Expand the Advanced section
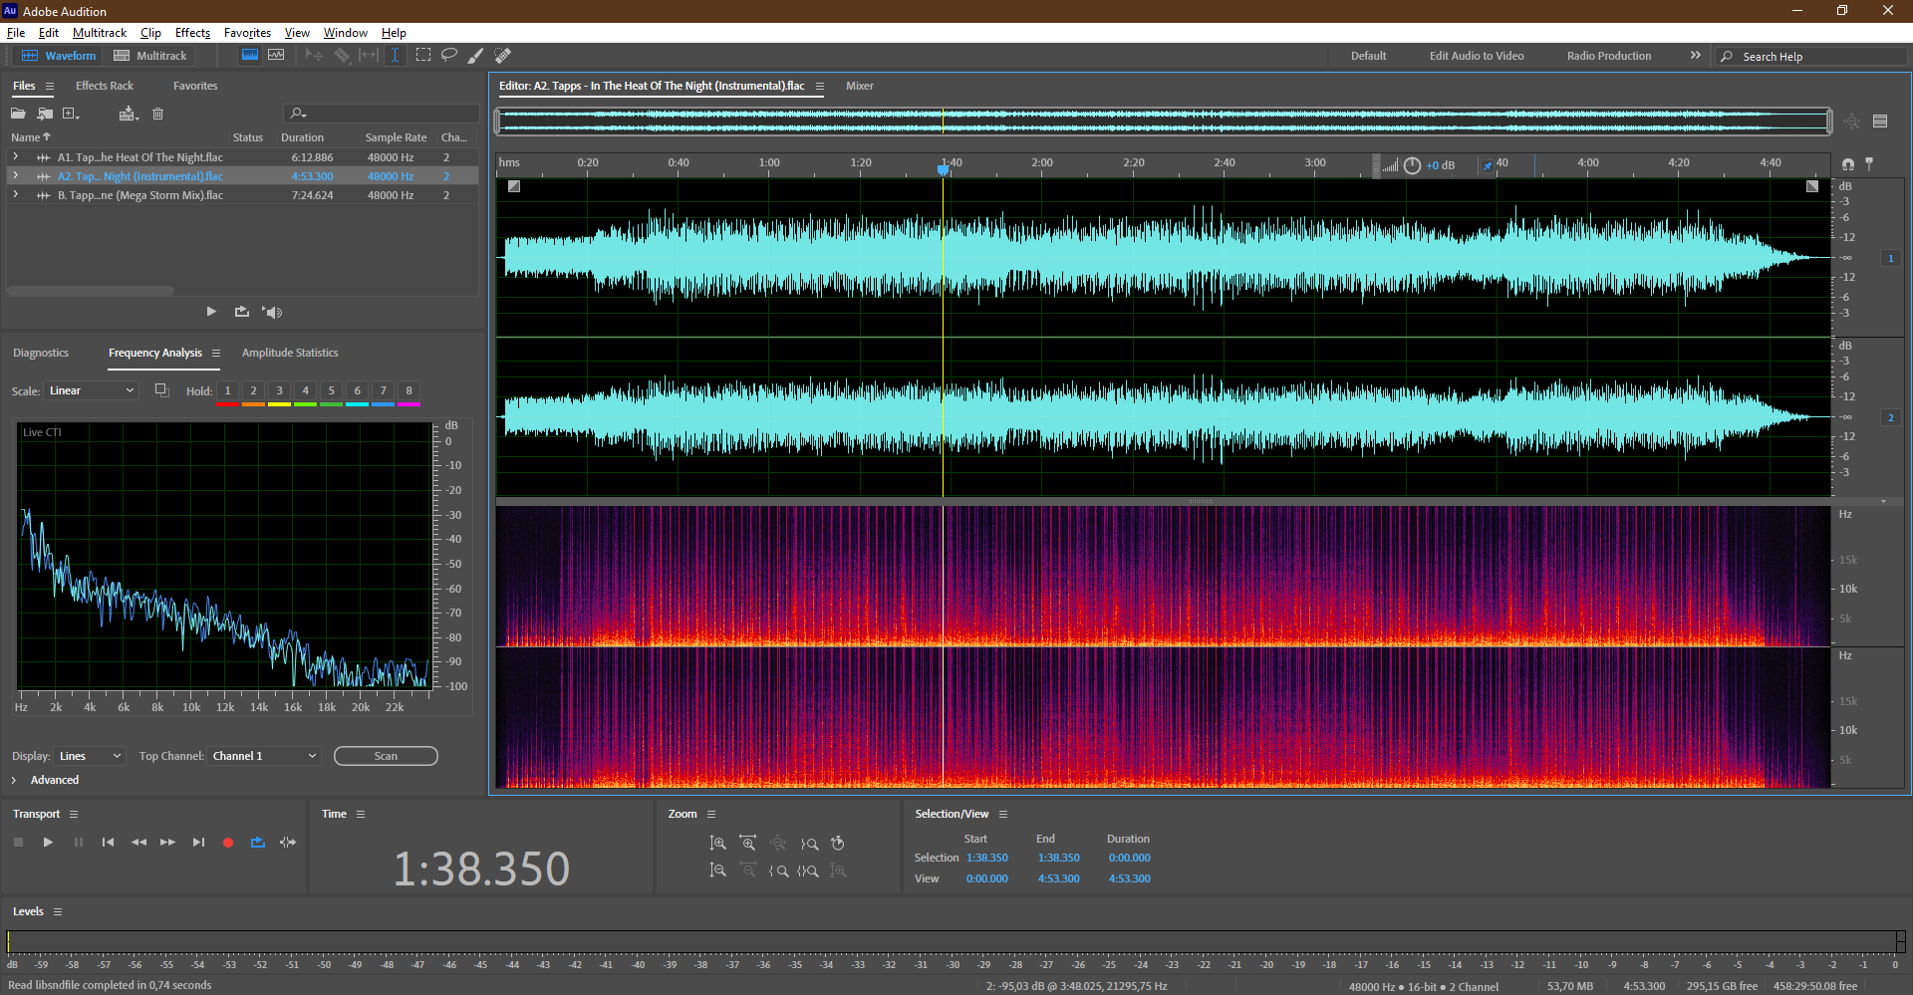Image resolution: width=1913 pixels, height=995 pixels. 14,780
